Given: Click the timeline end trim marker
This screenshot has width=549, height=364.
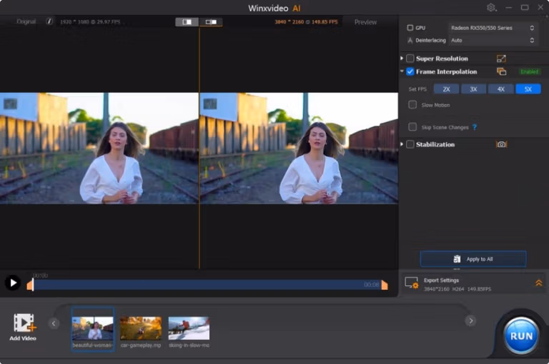Looking at the screenshot, I should 385,285.
